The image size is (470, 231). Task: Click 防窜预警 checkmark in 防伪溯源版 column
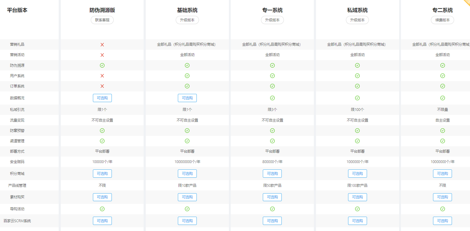(x=102, y=130)
